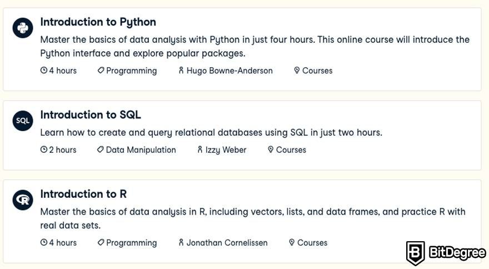
Task: Open the Introduction to R course title
Action: (x=83, y=194)
